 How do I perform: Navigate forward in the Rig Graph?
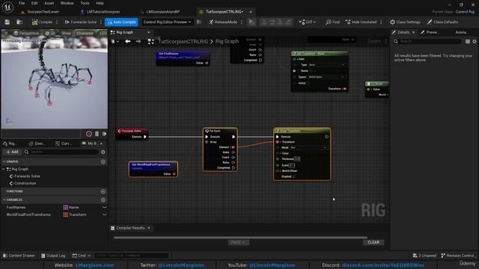point(138,41)
